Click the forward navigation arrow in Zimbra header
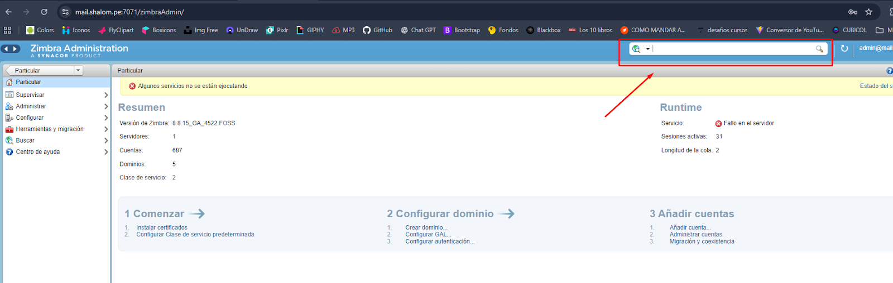 [x=15, y=49]
